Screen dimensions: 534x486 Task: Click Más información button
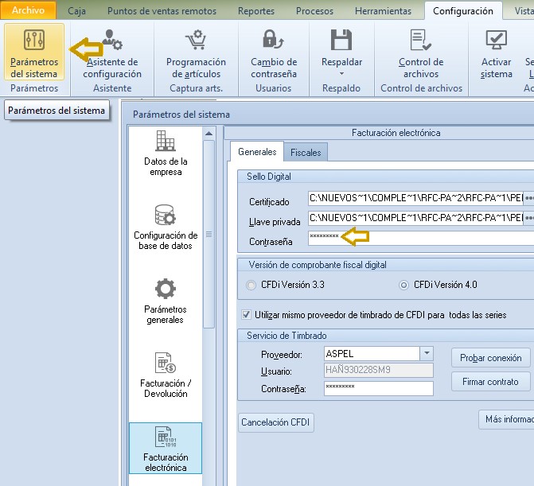507,419
